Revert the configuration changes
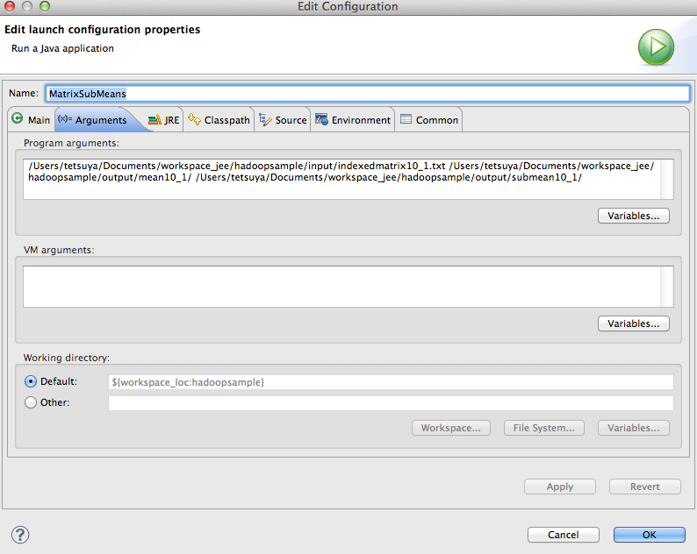This screenshot has width=697, height=554. click(x=645, y=487)
